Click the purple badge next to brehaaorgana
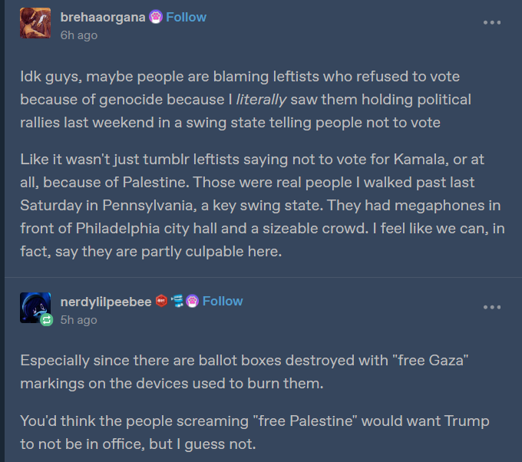The width and height of the screenshot is (522, 462). point(154,17)
